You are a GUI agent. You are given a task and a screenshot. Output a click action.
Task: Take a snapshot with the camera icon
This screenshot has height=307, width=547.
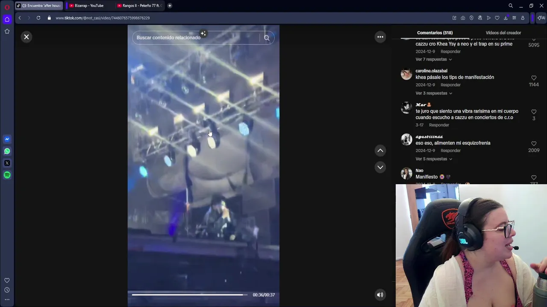463,18
